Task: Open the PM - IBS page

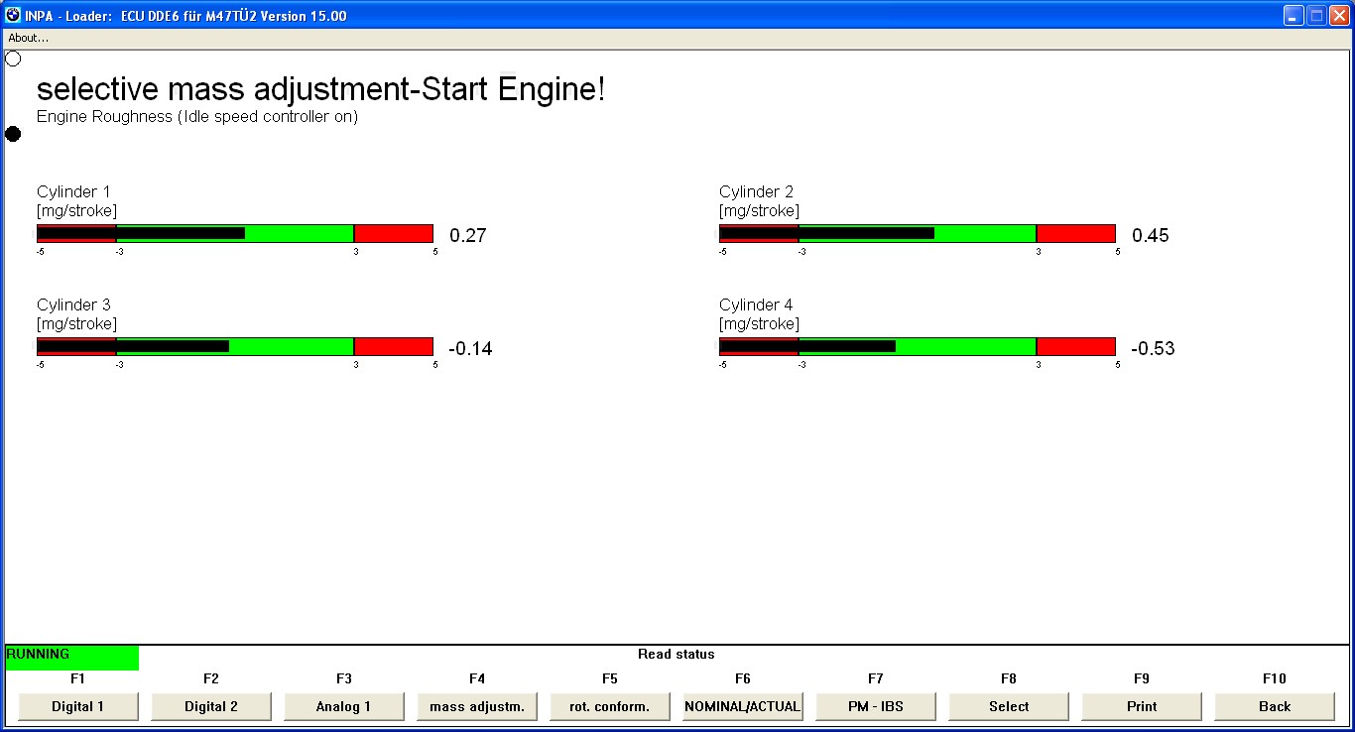Action: [x=876, y=706]
